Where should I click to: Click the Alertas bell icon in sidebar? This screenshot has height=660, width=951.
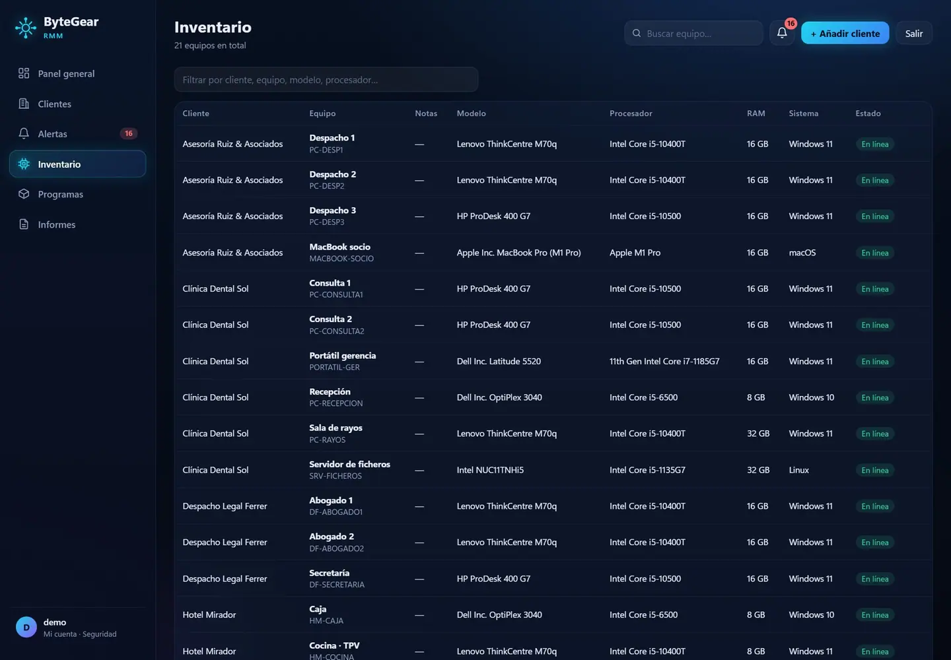click(x=24, y=133)
